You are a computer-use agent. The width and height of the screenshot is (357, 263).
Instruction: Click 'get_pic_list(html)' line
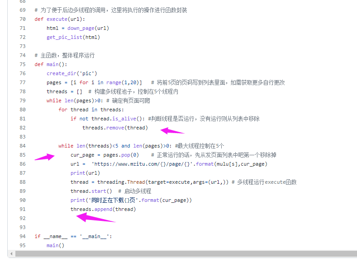point(73,37)
